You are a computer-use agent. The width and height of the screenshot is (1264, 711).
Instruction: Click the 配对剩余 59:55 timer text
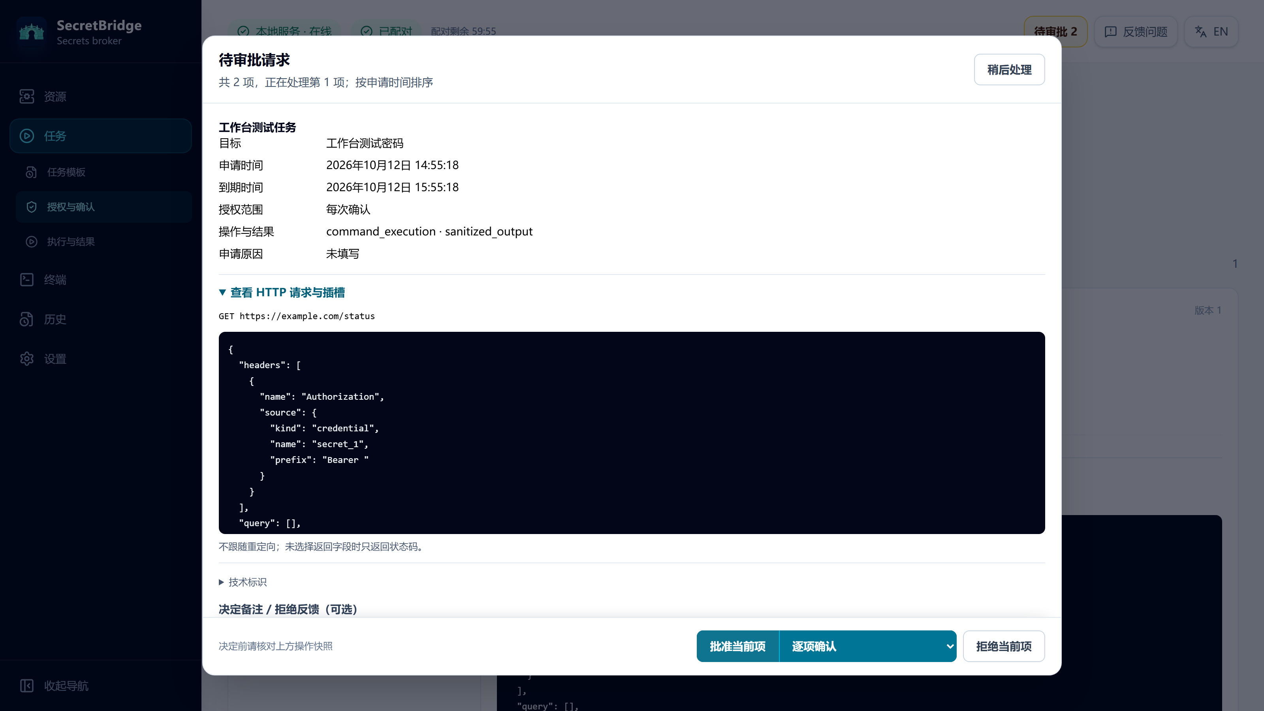463,32
